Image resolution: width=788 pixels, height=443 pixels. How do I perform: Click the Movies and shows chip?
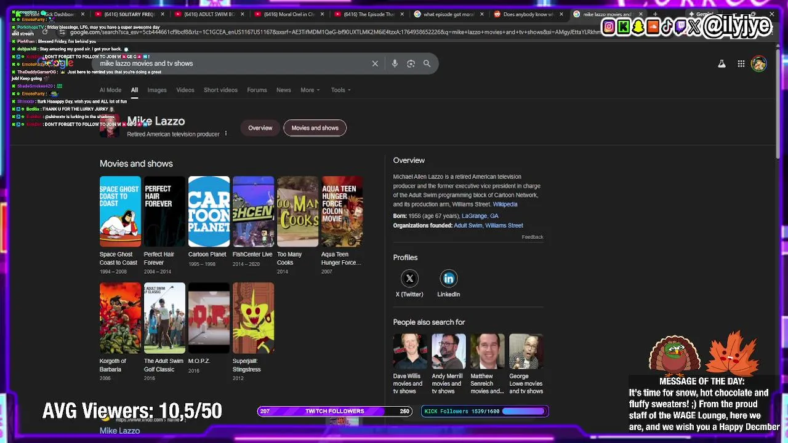pos(315,128)
